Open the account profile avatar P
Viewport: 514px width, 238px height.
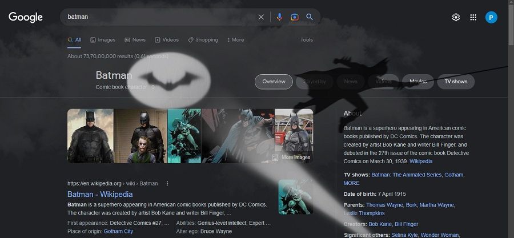point(491,17)
